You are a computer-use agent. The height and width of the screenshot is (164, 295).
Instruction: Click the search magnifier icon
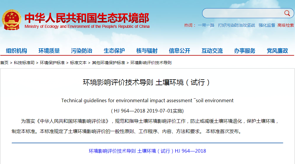tap(287, 13)
